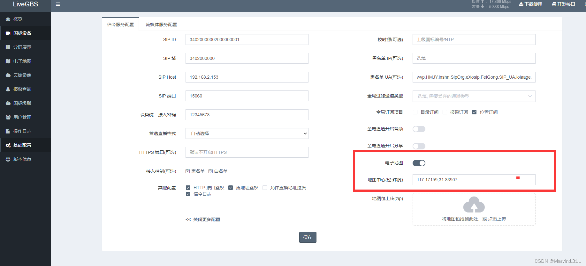Click the map package upload drop area
The height and width of the screenshot is (266, 586).
(x=474, y=209)
